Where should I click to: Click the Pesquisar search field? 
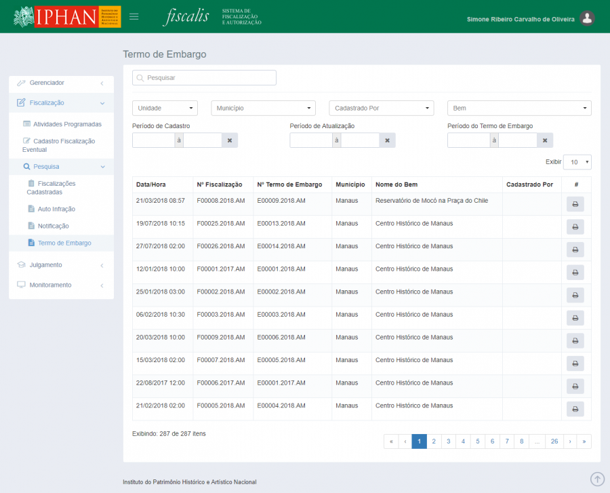click(x=204, y=78)
